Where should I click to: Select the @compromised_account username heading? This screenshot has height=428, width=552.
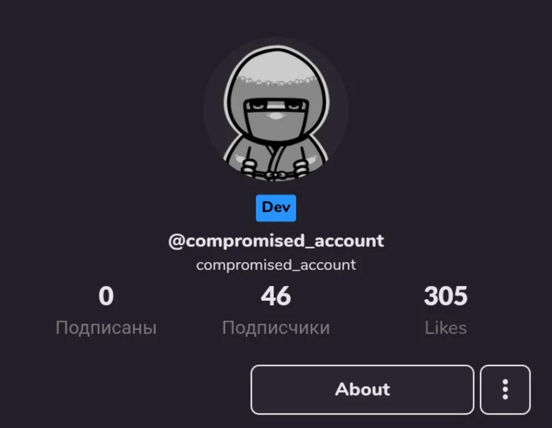pyautogui.click(x=276, y=241)
